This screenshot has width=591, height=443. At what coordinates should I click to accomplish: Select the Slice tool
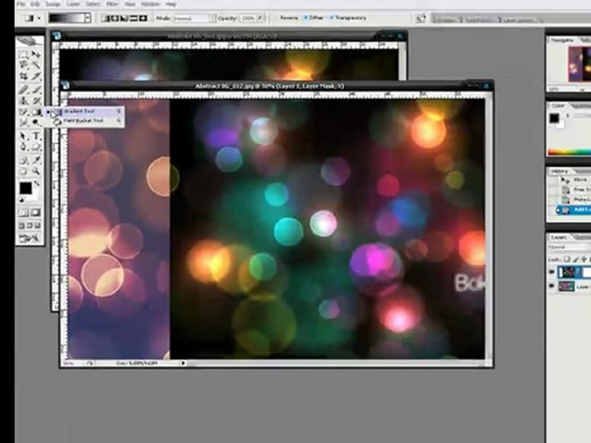coord(36,76)
